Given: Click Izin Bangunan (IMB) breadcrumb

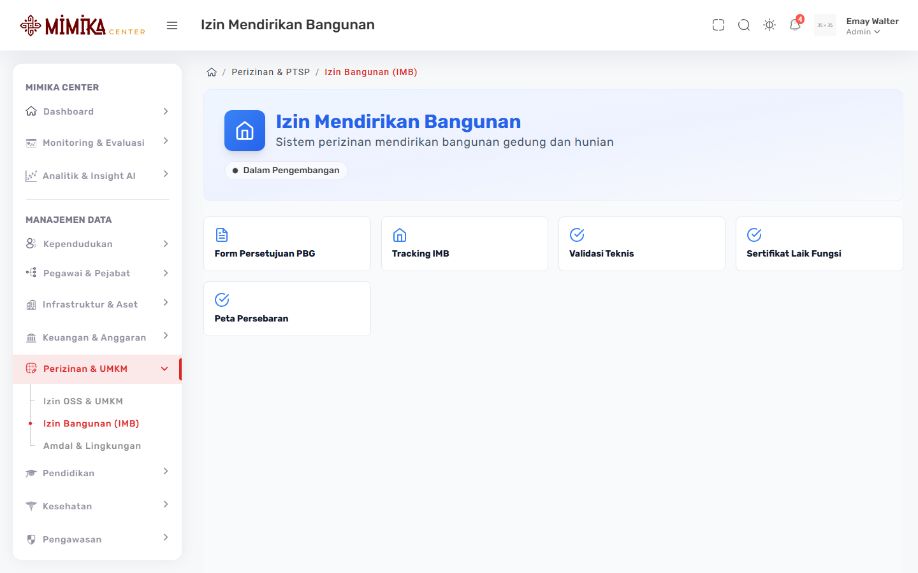Looking at the screenshot, I should click(371, 72).
